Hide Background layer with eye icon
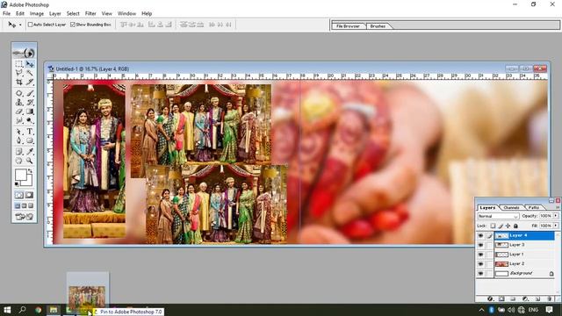Image resolution: width=562 pixels, height=316 pixels. 480,273
